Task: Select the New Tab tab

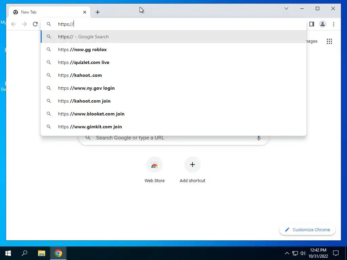Action: pyautogui.click(x=49, y=12)
